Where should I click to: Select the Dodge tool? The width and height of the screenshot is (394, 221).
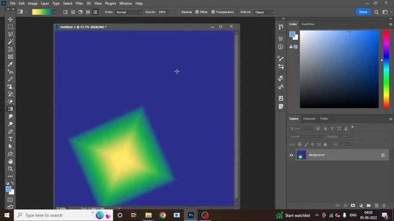click(10, 124)
